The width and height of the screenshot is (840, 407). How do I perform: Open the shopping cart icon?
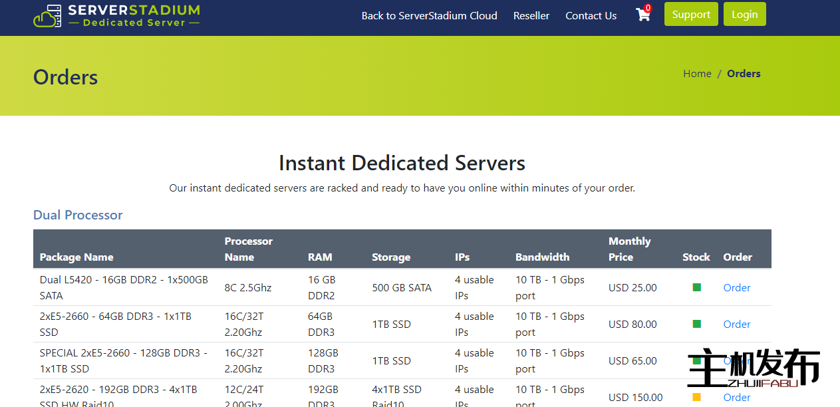point(643,15)
